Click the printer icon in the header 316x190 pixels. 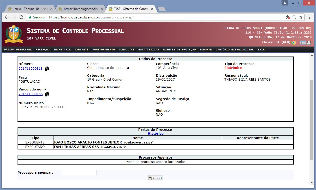pyautogui.click(x=309, y=43)
